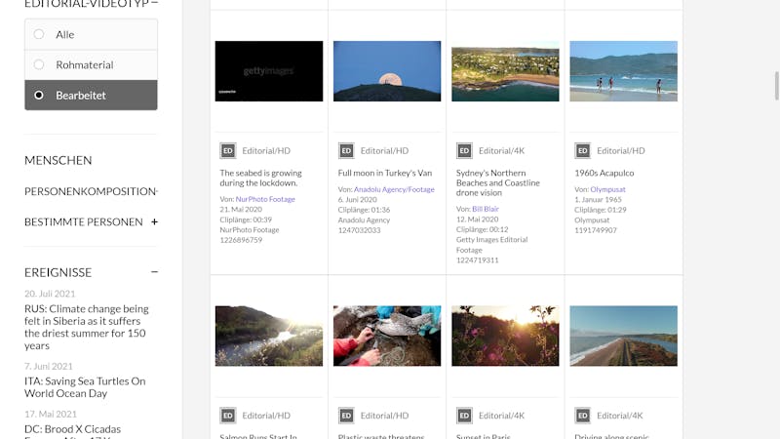This screenshot has height=439, width=780.
Task: Filter by DC: Brood X Cicadas event
Action: pos(72,429)
